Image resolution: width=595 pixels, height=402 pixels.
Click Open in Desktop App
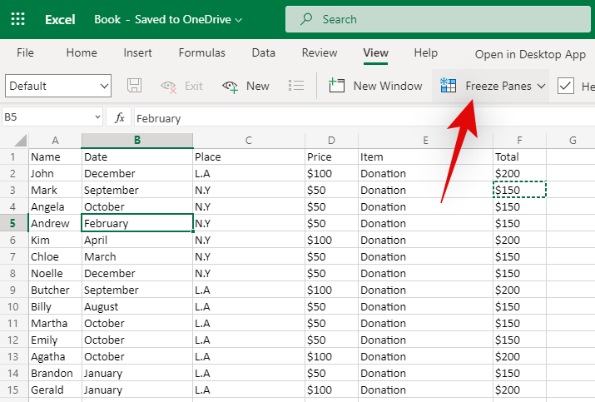point(530,54)
